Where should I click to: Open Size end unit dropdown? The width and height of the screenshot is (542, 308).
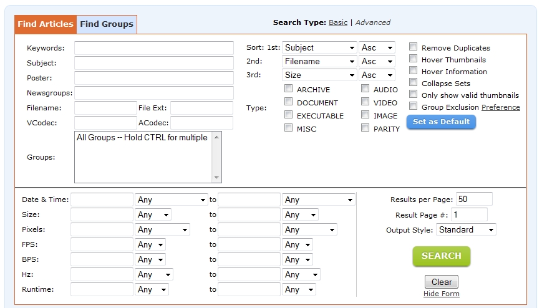pos(301,214)
